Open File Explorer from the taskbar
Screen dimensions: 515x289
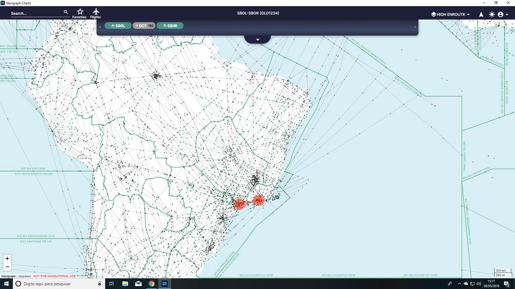point(125,284)
